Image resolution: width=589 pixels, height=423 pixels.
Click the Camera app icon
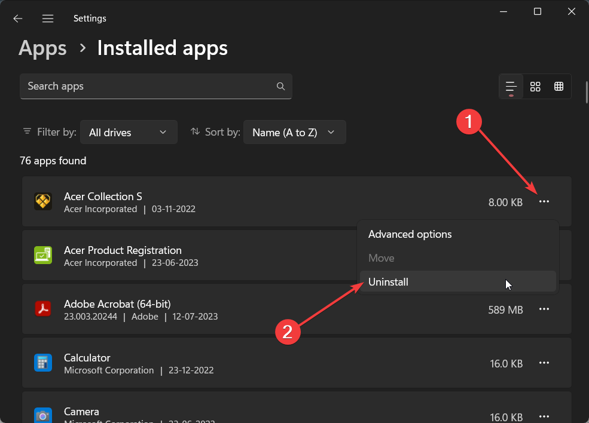tap(43, 415)
